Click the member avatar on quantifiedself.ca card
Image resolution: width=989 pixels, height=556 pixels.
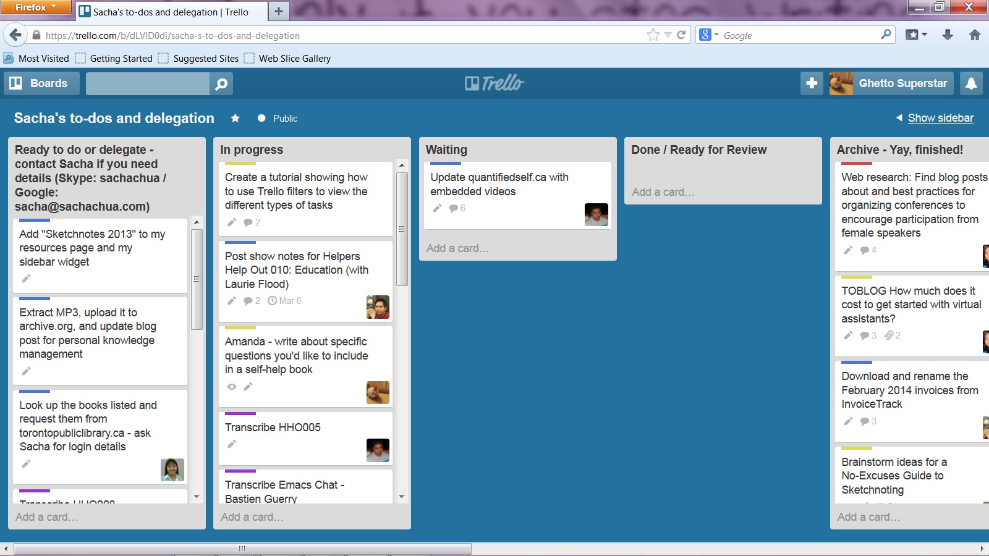click(x=596, y=214)
